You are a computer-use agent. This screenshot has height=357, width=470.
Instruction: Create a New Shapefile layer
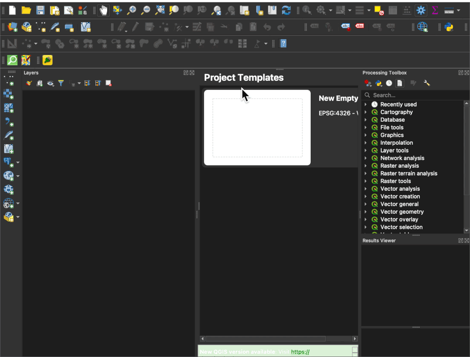(x=41, y=27)
